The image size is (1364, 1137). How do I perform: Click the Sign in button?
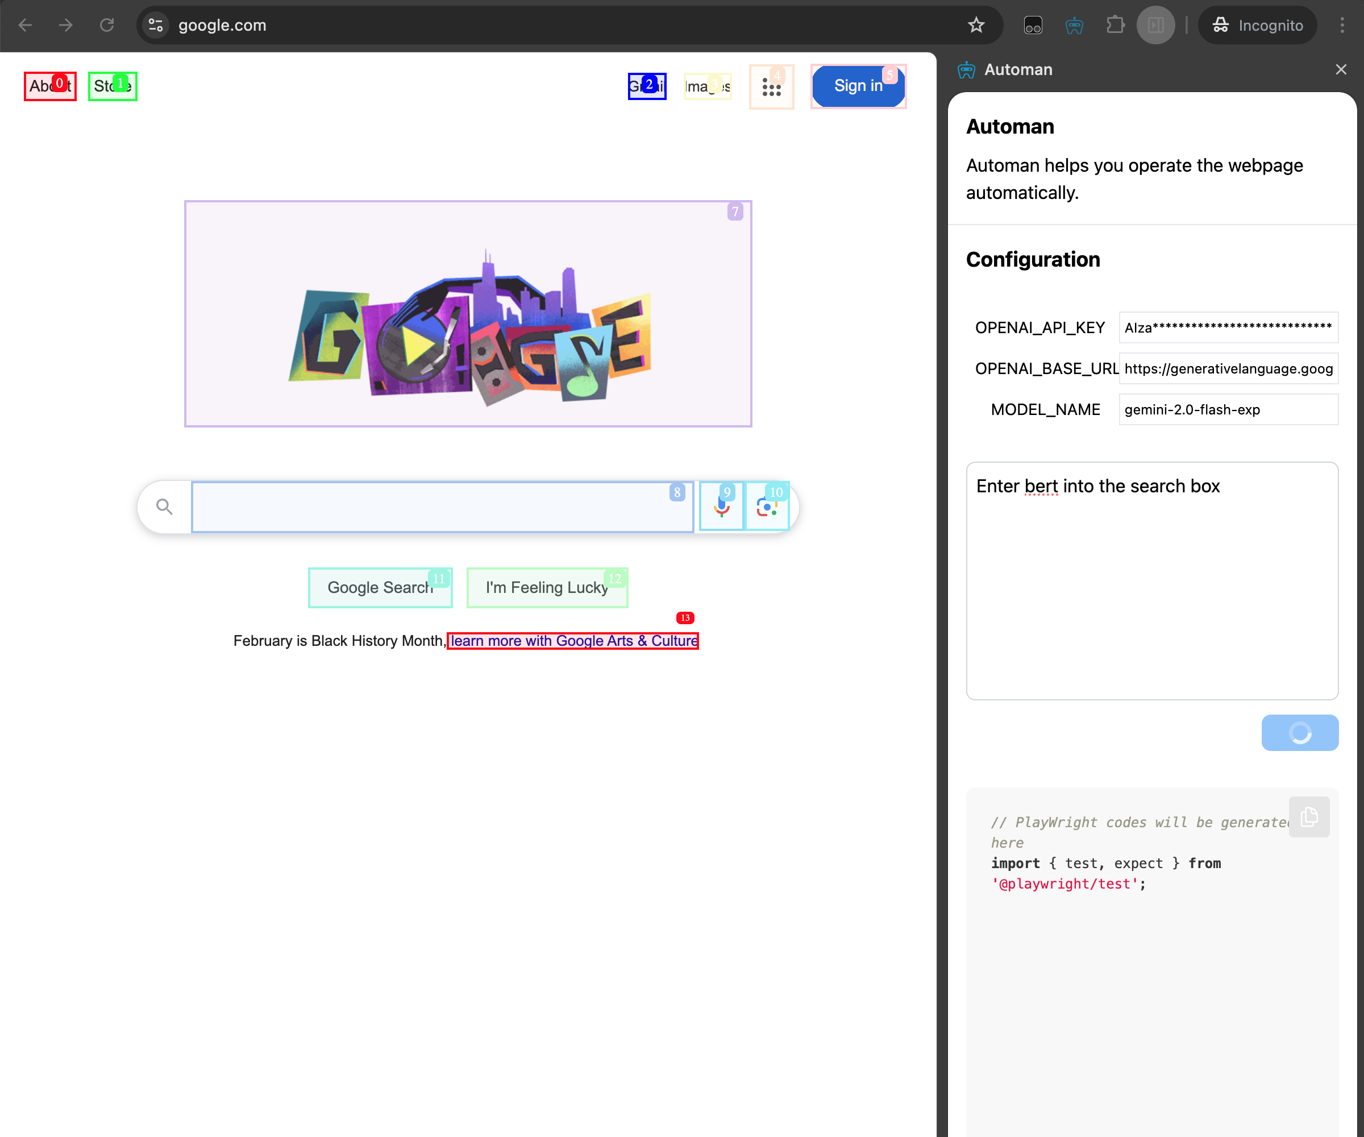[858, 86]
